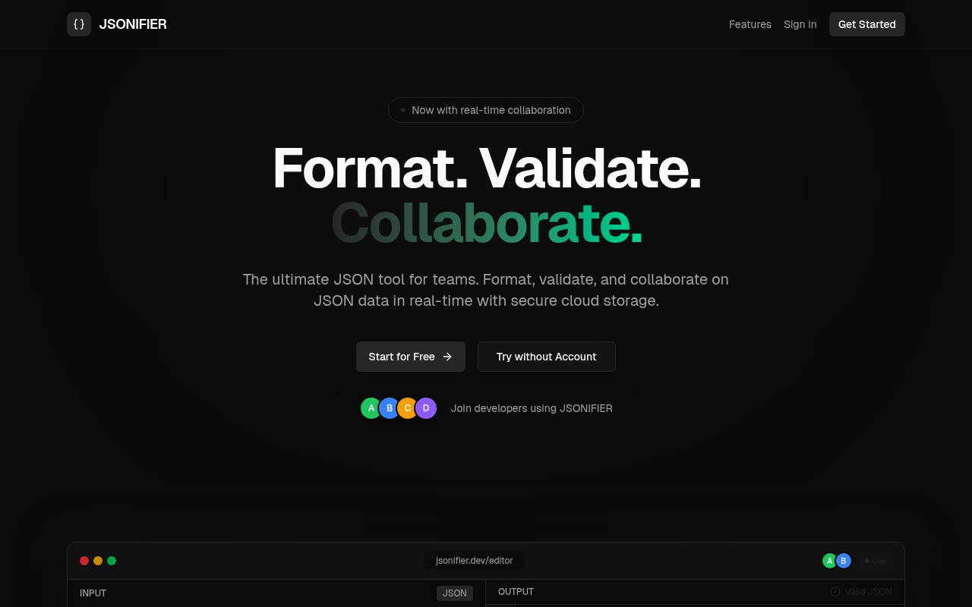This screenshot has height=607, width=972.
Task: Click the green traffic light in the editor mockup
Action: click(x=112, y=560)
